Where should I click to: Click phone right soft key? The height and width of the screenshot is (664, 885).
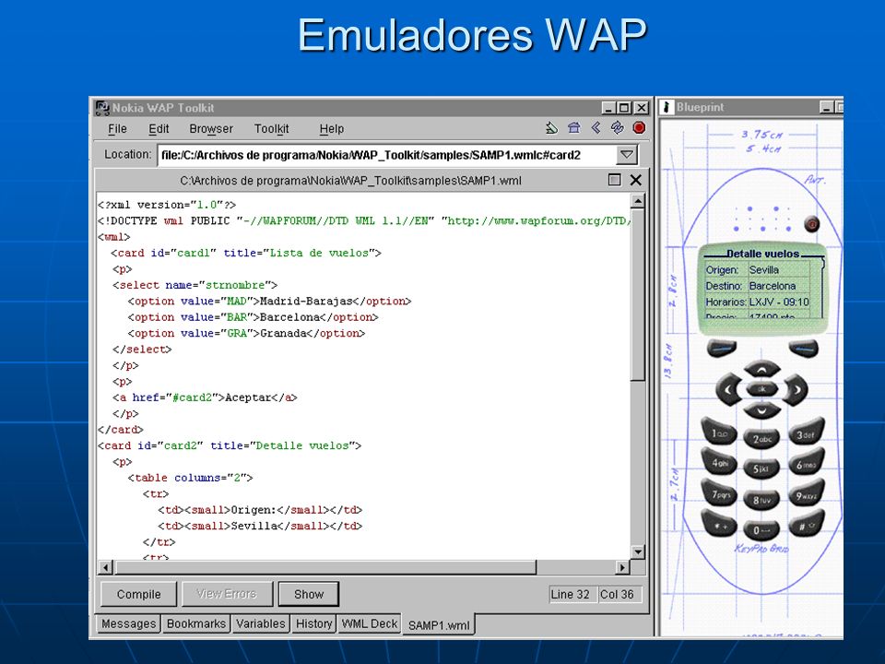click(x=804, y=349)
